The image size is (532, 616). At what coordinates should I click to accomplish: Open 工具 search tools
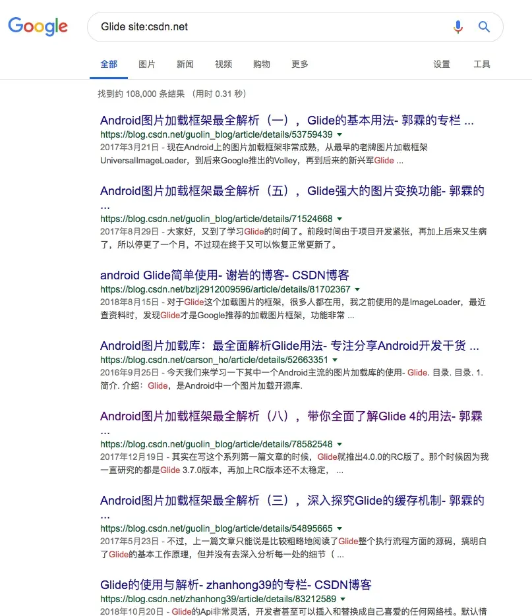click(482, 64)
